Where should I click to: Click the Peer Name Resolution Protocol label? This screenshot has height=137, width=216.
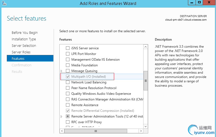(x=94, y=88)
